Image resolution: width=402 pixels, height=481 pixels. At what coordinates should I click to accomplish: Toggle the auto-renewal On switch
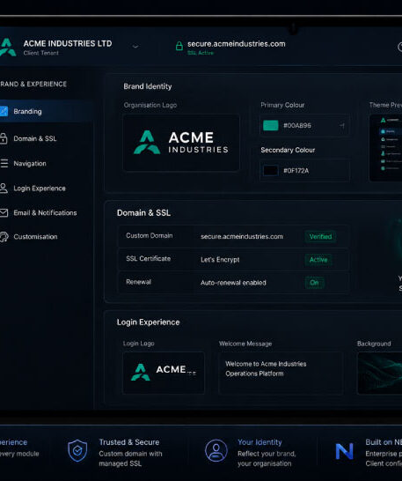pyautogui.click(x=314, y=283)
